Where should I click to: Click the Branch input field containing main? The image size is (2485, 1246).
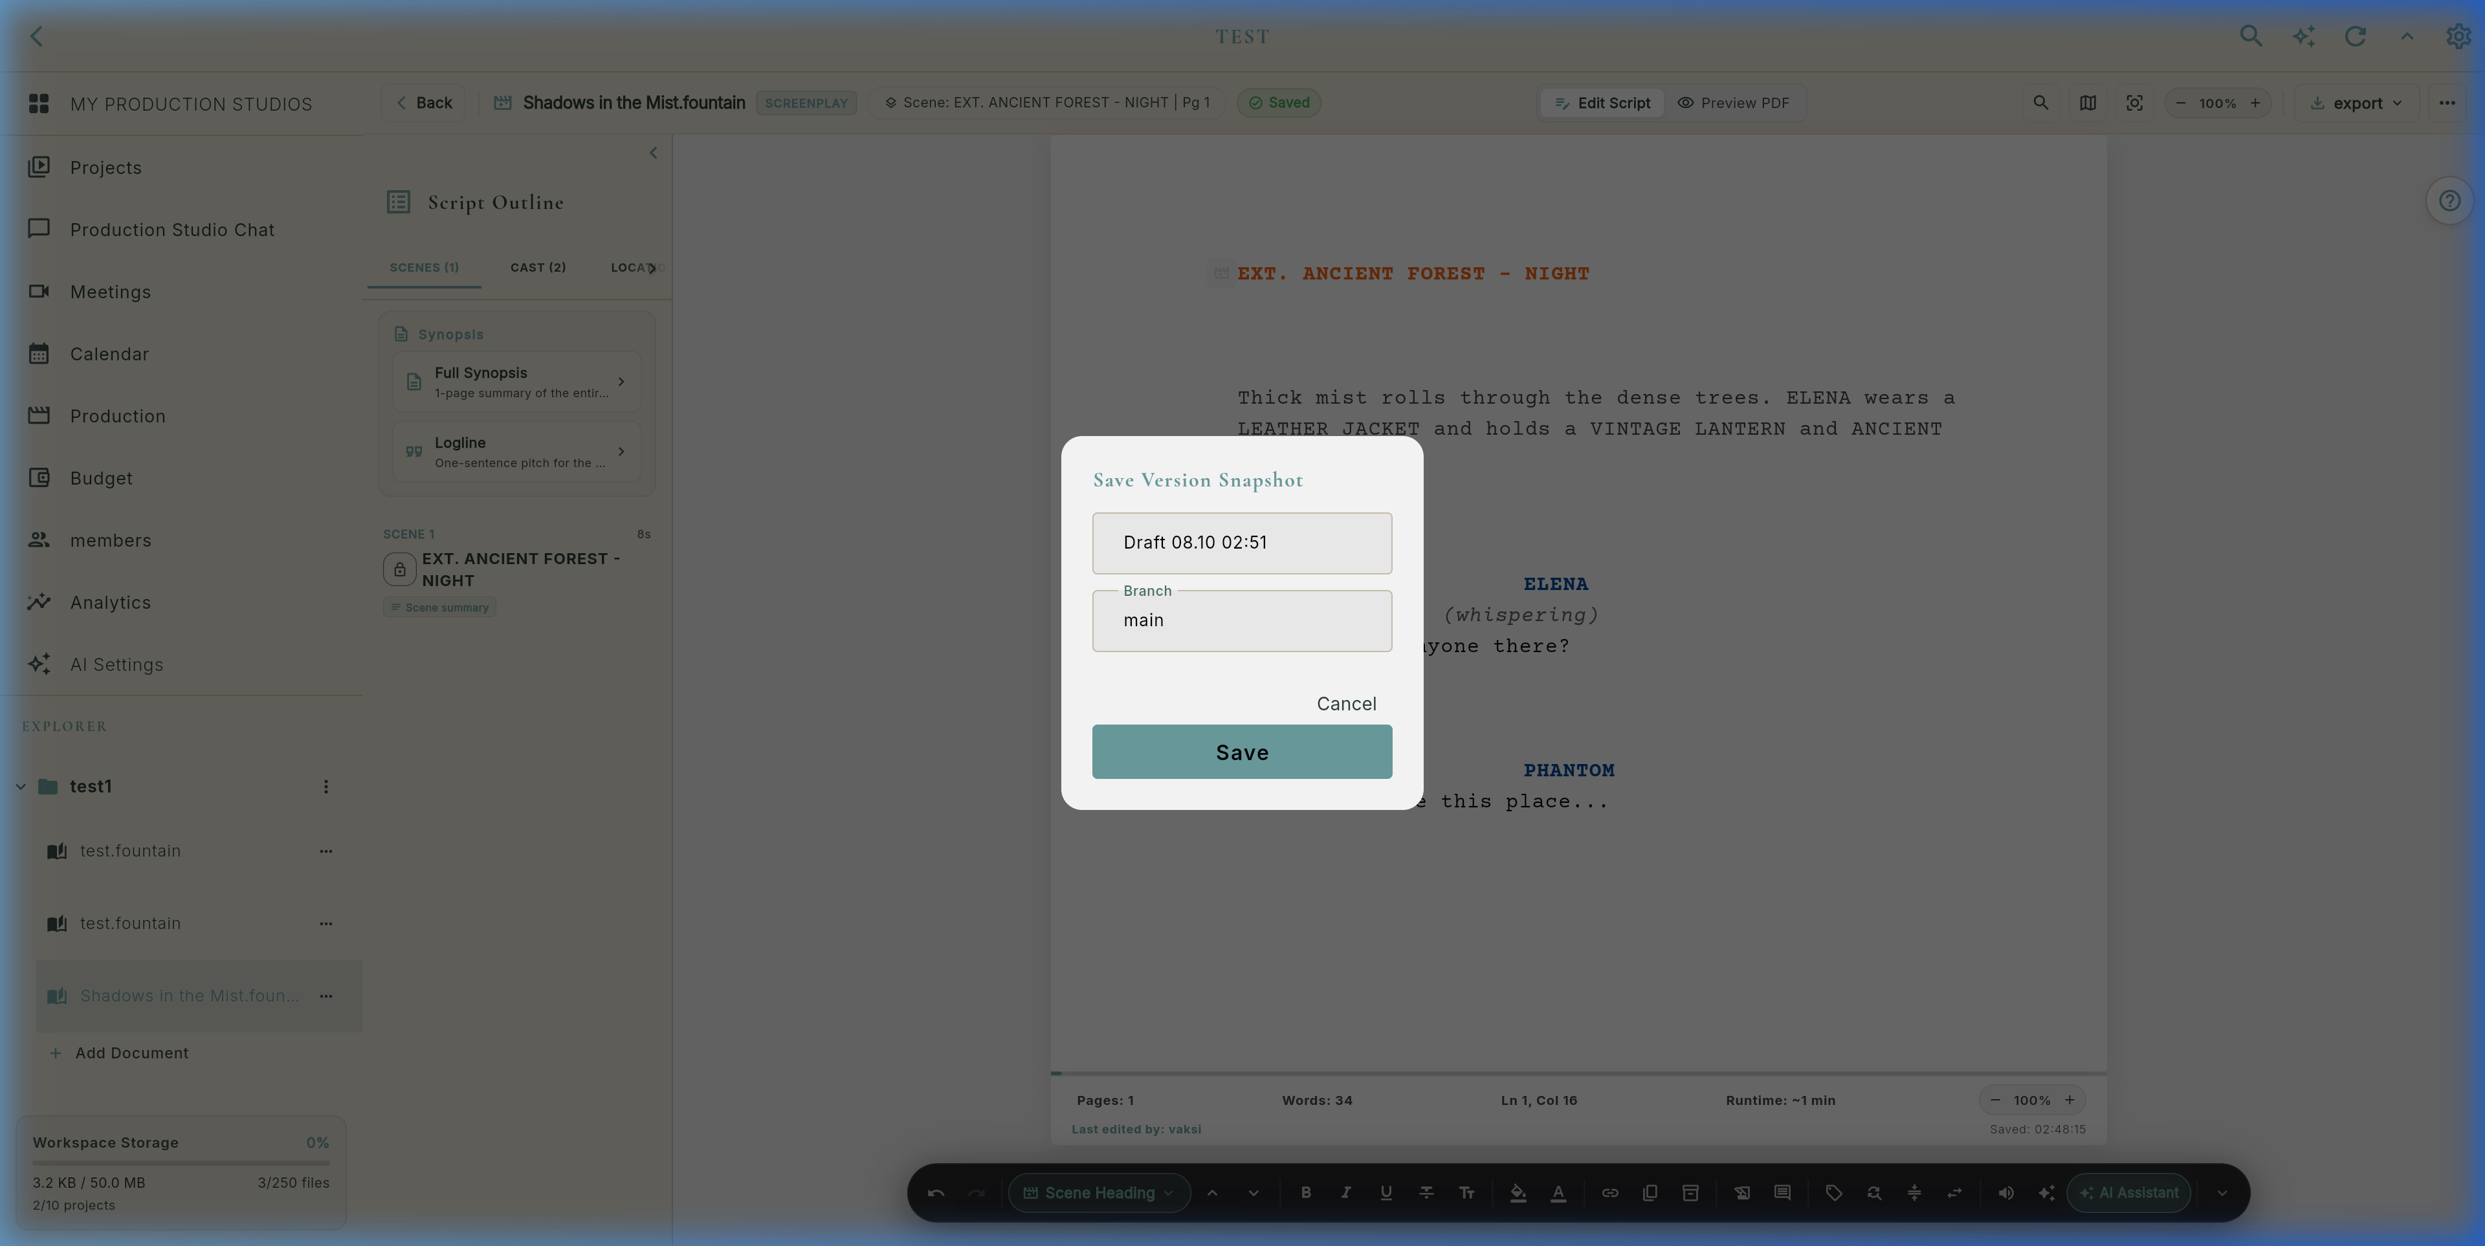(x=1242, y=620)
